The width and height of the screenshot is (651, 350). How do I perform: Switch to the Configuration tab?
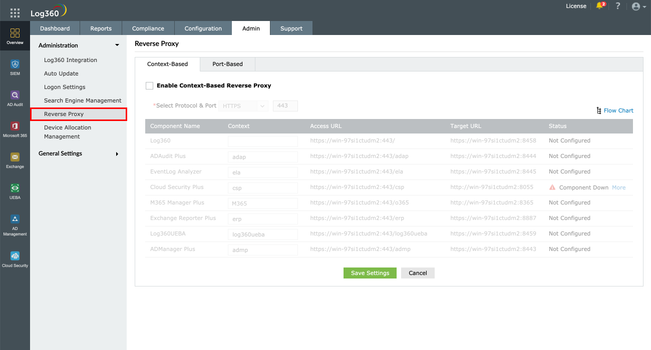coord(203,28)
